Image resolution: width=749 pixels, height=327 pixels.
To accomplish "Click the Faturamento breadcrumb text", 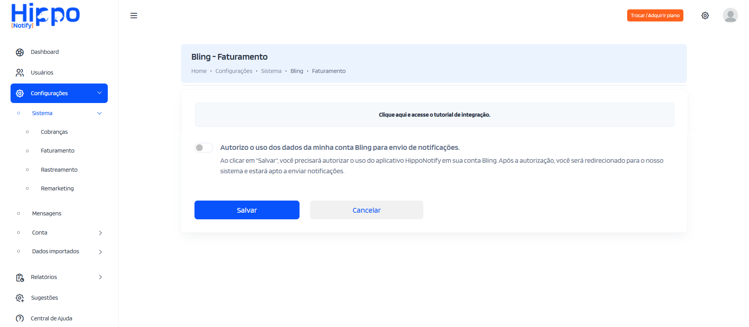I will tap(328, 71).
